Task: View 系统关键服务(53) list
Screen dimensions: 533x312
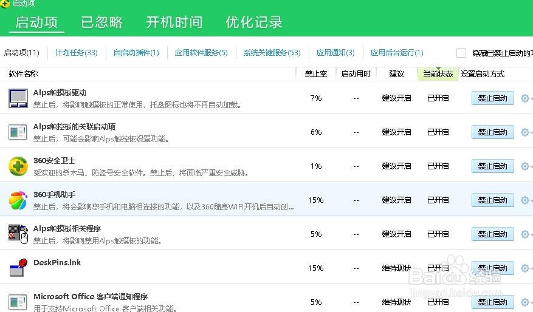Action: tap(272, 53)
